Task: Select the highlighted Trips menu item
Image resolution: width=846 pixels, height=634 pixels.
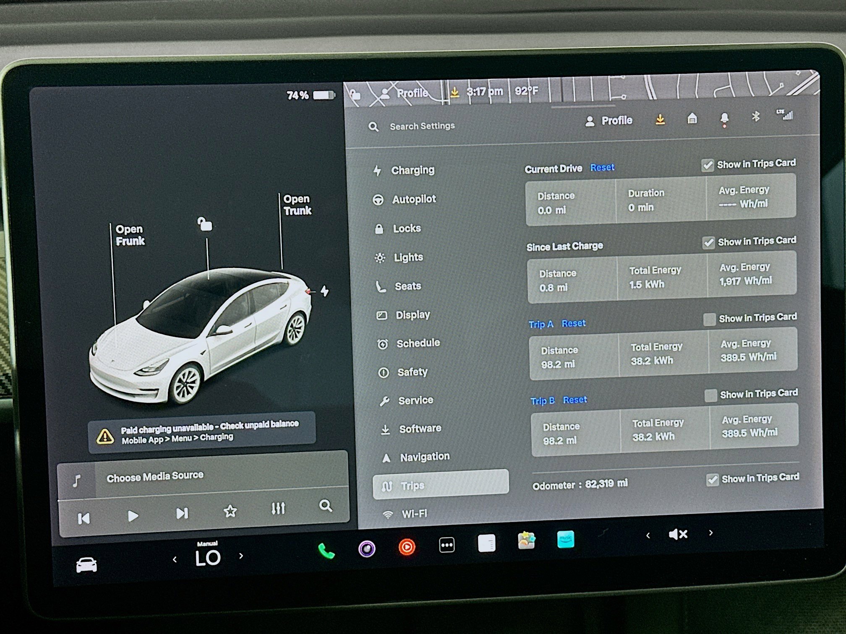Action: click(x=441, y=485)
